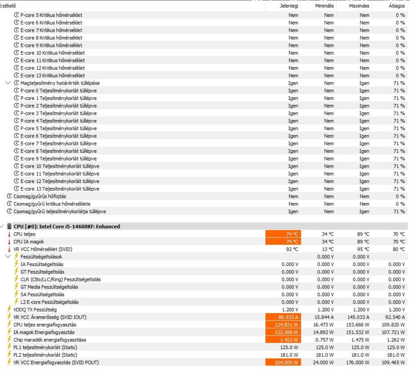Click the Jelenlegi column header
410x370 pixels.
(x=289, y=6)
